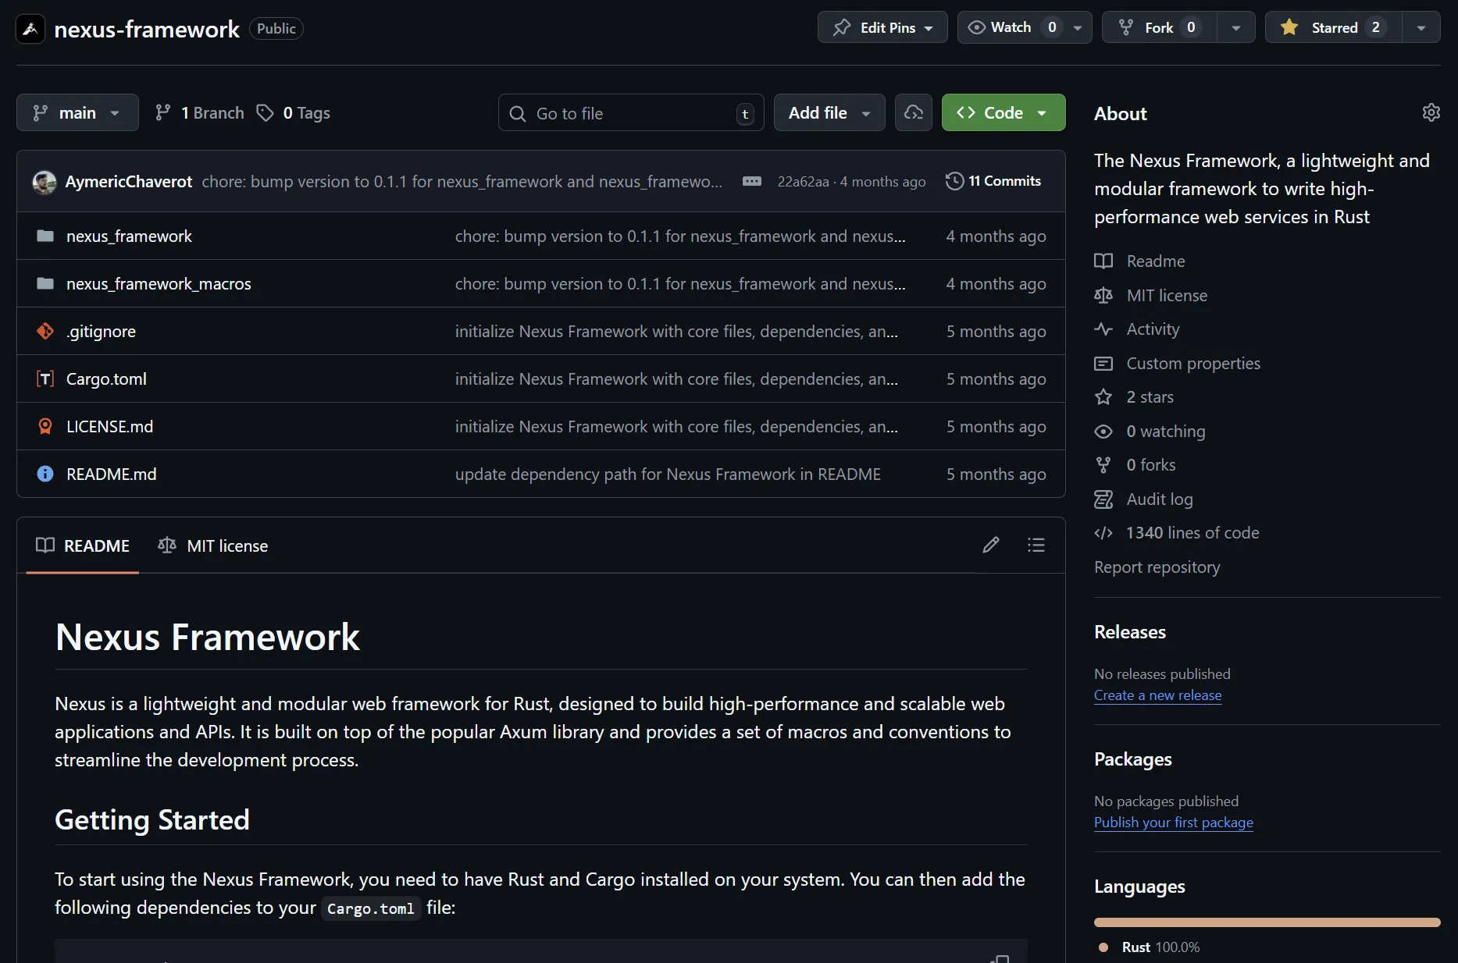Open the 1 Branch link
The height and width of the screenshot is (963, 1458).
point(200,113)
